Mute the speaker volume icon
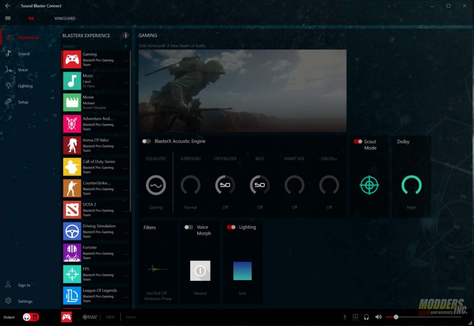The image size is (474, 326). [x=378, y=317]
